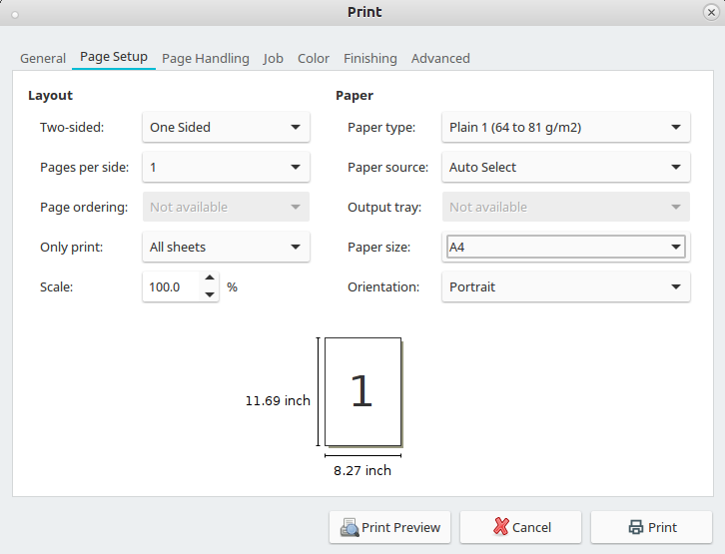
Task: Open the Finishing tab
Action: pyautogui.click(x=370, y=58)
